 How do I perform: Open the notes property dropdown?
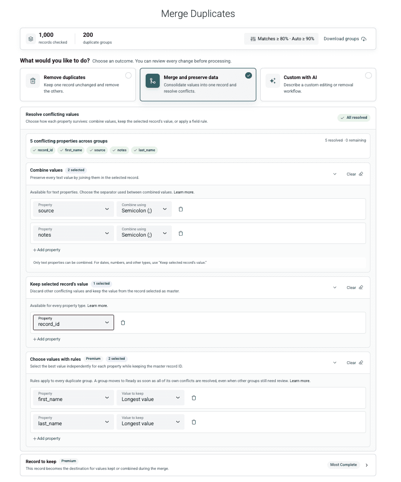(x=74, y=233)
